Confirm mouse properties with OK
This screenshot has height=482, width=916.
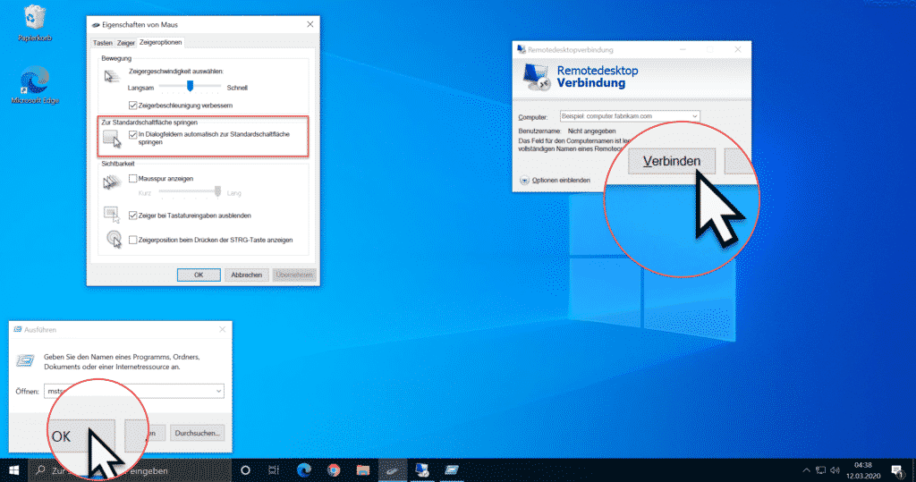[199, 275]
